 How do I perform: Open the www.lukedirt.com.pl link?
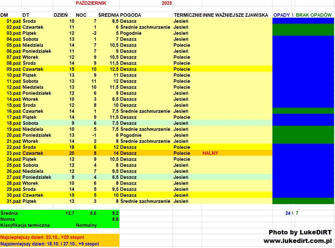pyautogui.click(x=297, y=241)
